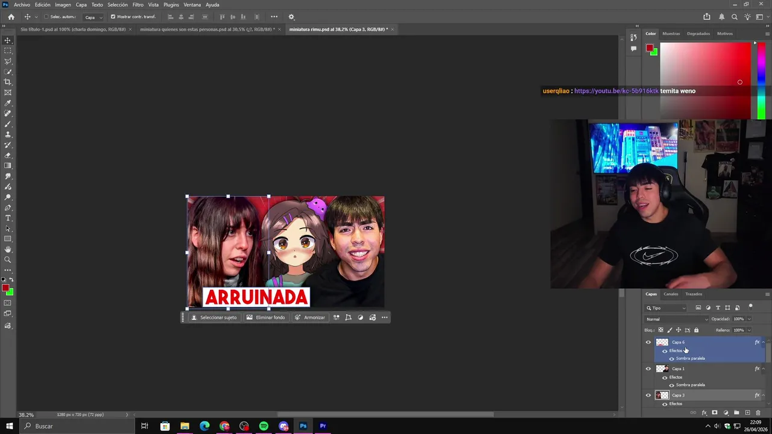This screenshot has width=772, height=434.
Task: Click Armonizar button
Action: pyautogui.click(x=310, y=318)
